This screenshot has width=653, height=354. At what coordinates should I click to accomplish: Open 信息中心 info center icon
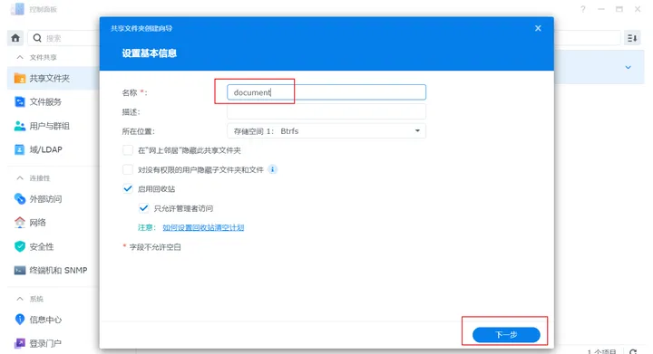(x=20, y=319)
